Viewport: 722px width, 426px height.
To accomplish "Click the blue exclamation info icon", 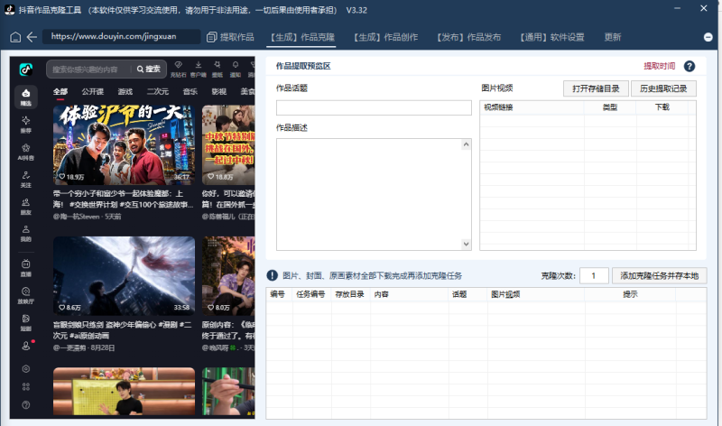I will pos(273,275).
